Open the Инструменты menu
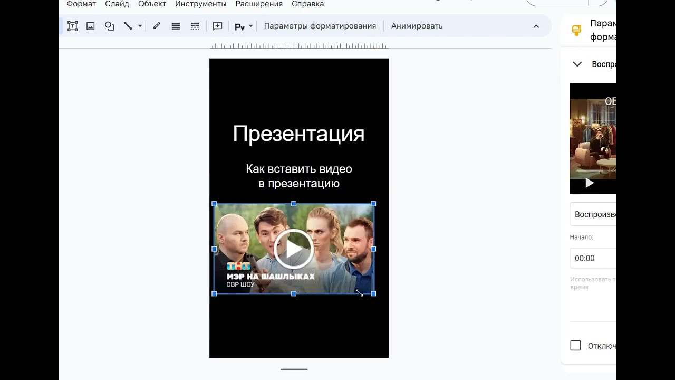Image resolution: width=675 pixels, height=380 pixels. pos(201,4)
